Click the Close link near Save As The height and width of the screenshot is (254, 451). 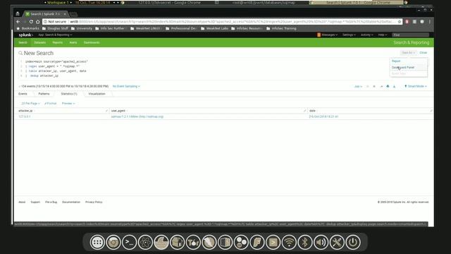click(x=424, y=53)
